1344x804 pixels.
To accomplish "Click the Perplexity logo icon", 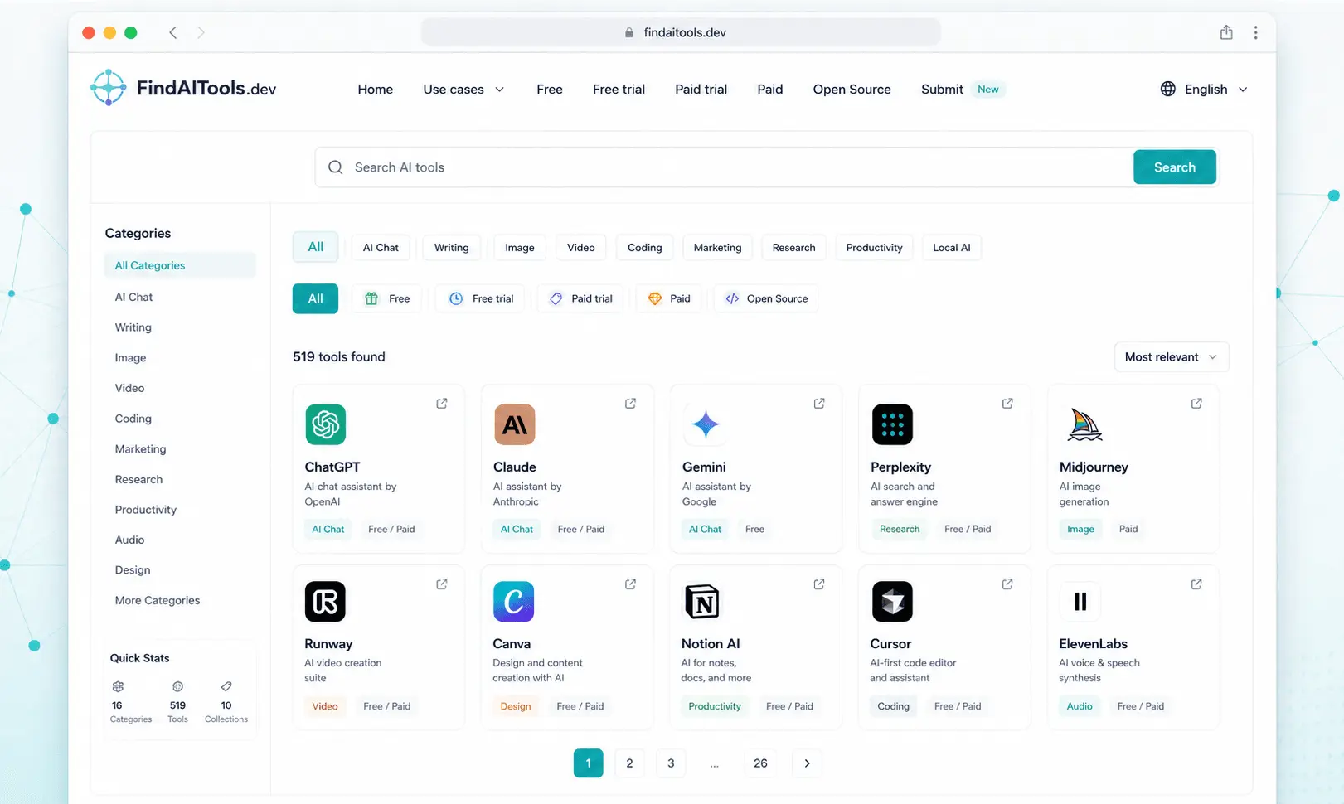I will pos(892,424).
